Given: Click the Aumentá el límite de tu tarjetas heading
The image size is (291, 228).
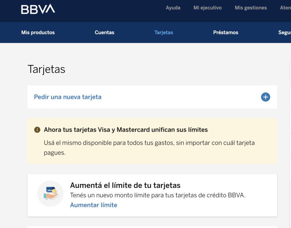Looking at the screenshot, I should (x=125, y=185).
